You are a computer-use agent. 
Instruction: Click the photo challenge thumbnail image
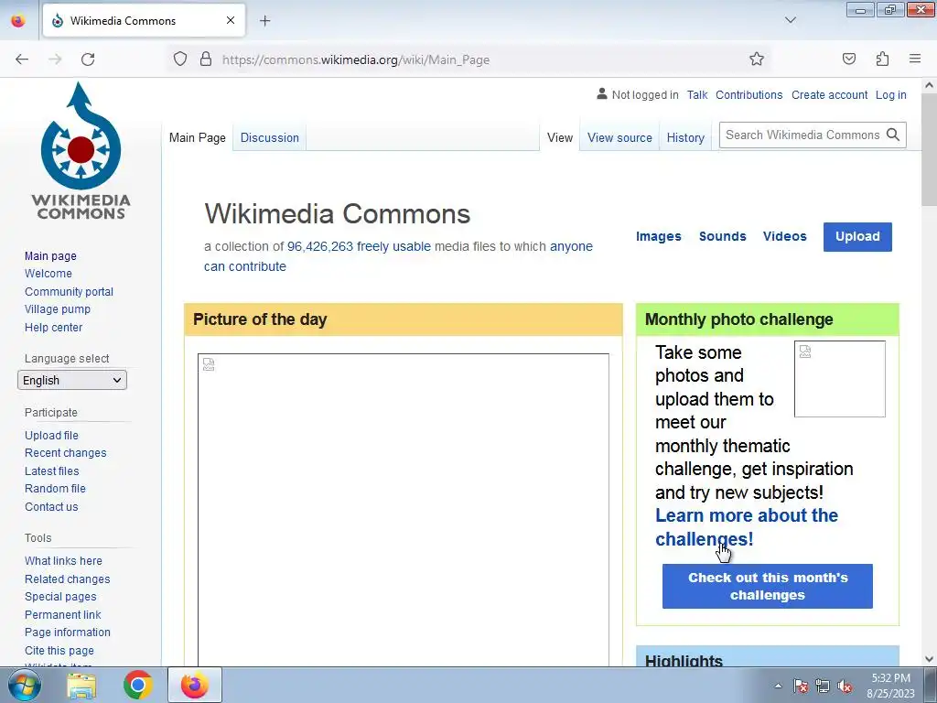[x=840, y=379]
